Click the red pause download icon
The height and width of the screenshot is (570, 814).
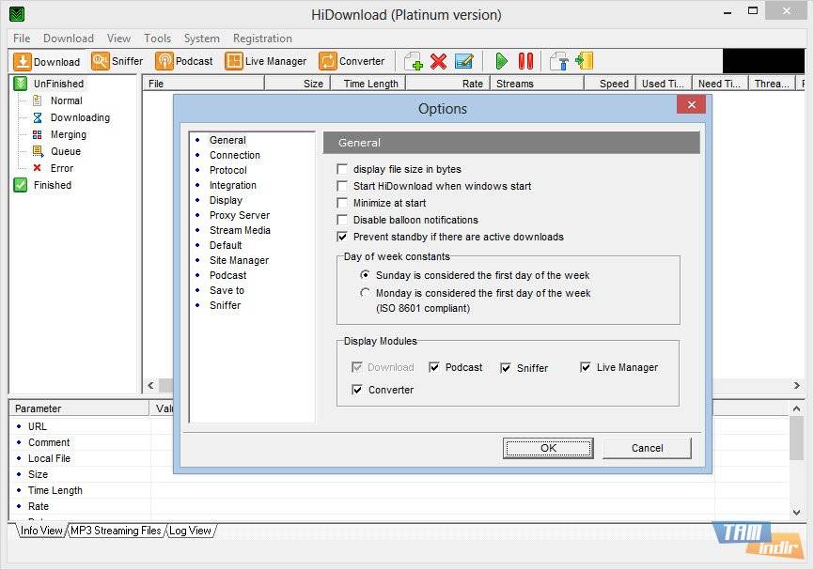[525, 61]
